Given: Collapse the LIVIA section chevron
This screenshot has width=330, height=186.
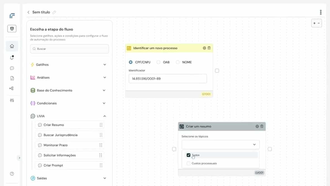Looking at the screenshot, I should point(105,116).
